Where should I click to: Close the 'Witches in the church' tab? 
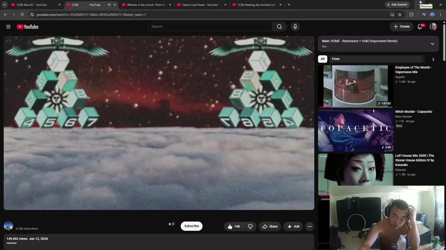(x=170, y=5)
